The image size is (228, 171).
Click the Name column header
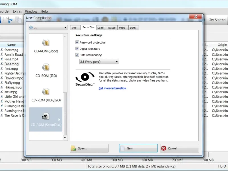[x=11, y=45]
